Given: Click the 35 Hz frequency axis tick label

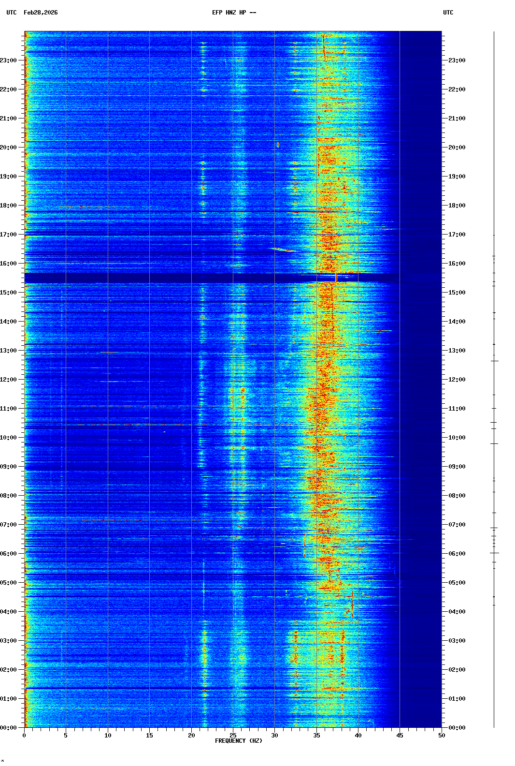Looking at the screenshot, I should 316,736.
